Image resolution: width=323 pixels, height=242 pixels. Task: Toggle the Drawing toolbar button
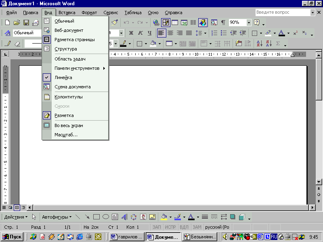(203, 23)
